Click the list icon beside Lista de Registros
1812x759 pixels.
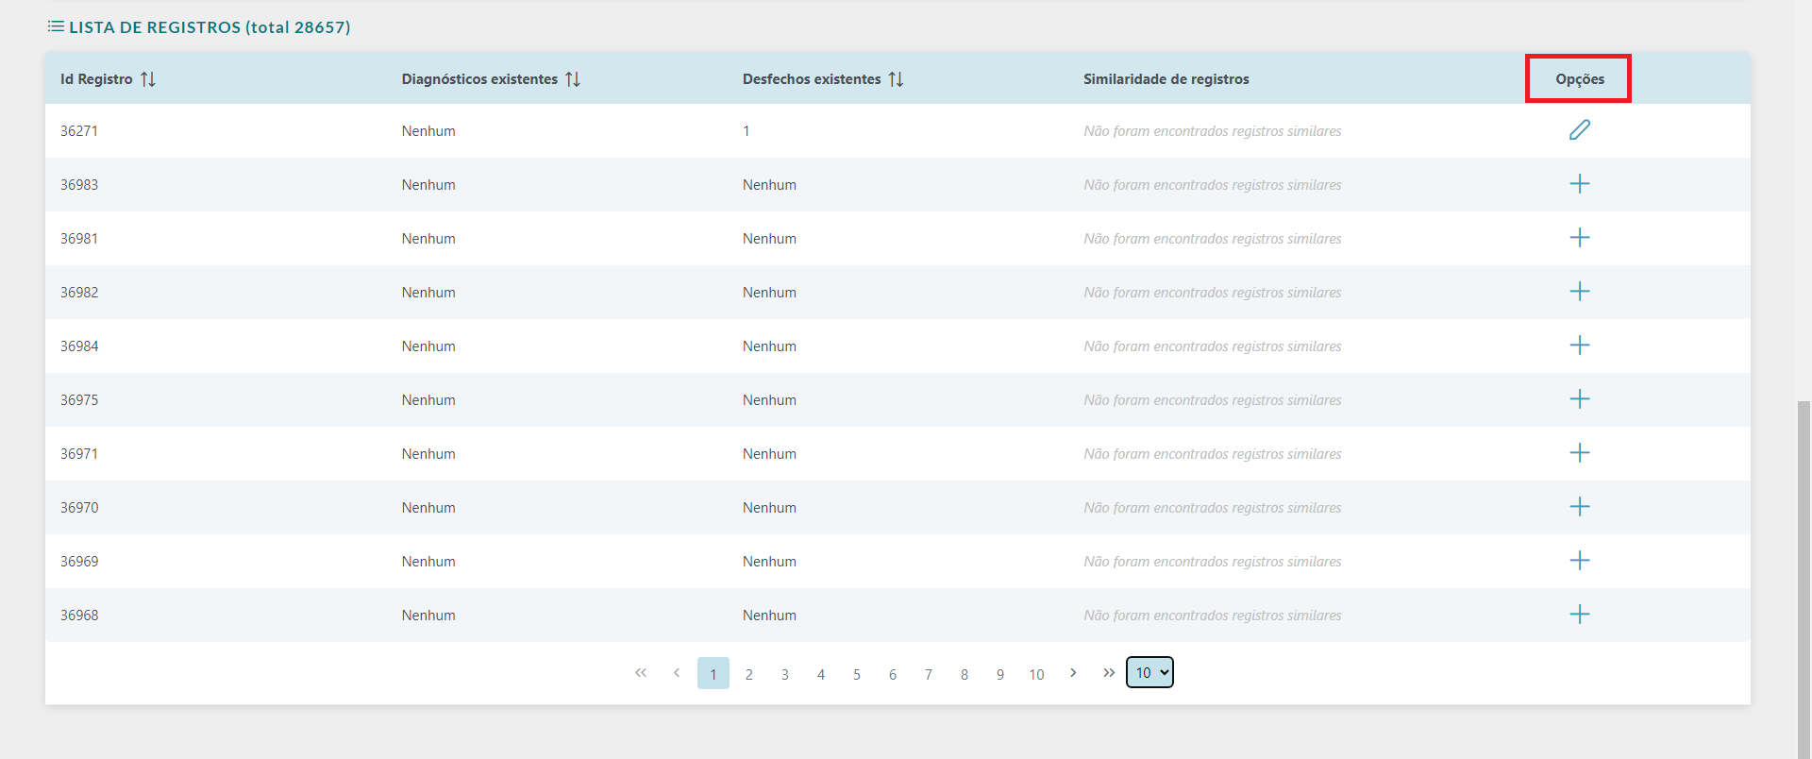(56, 26)
